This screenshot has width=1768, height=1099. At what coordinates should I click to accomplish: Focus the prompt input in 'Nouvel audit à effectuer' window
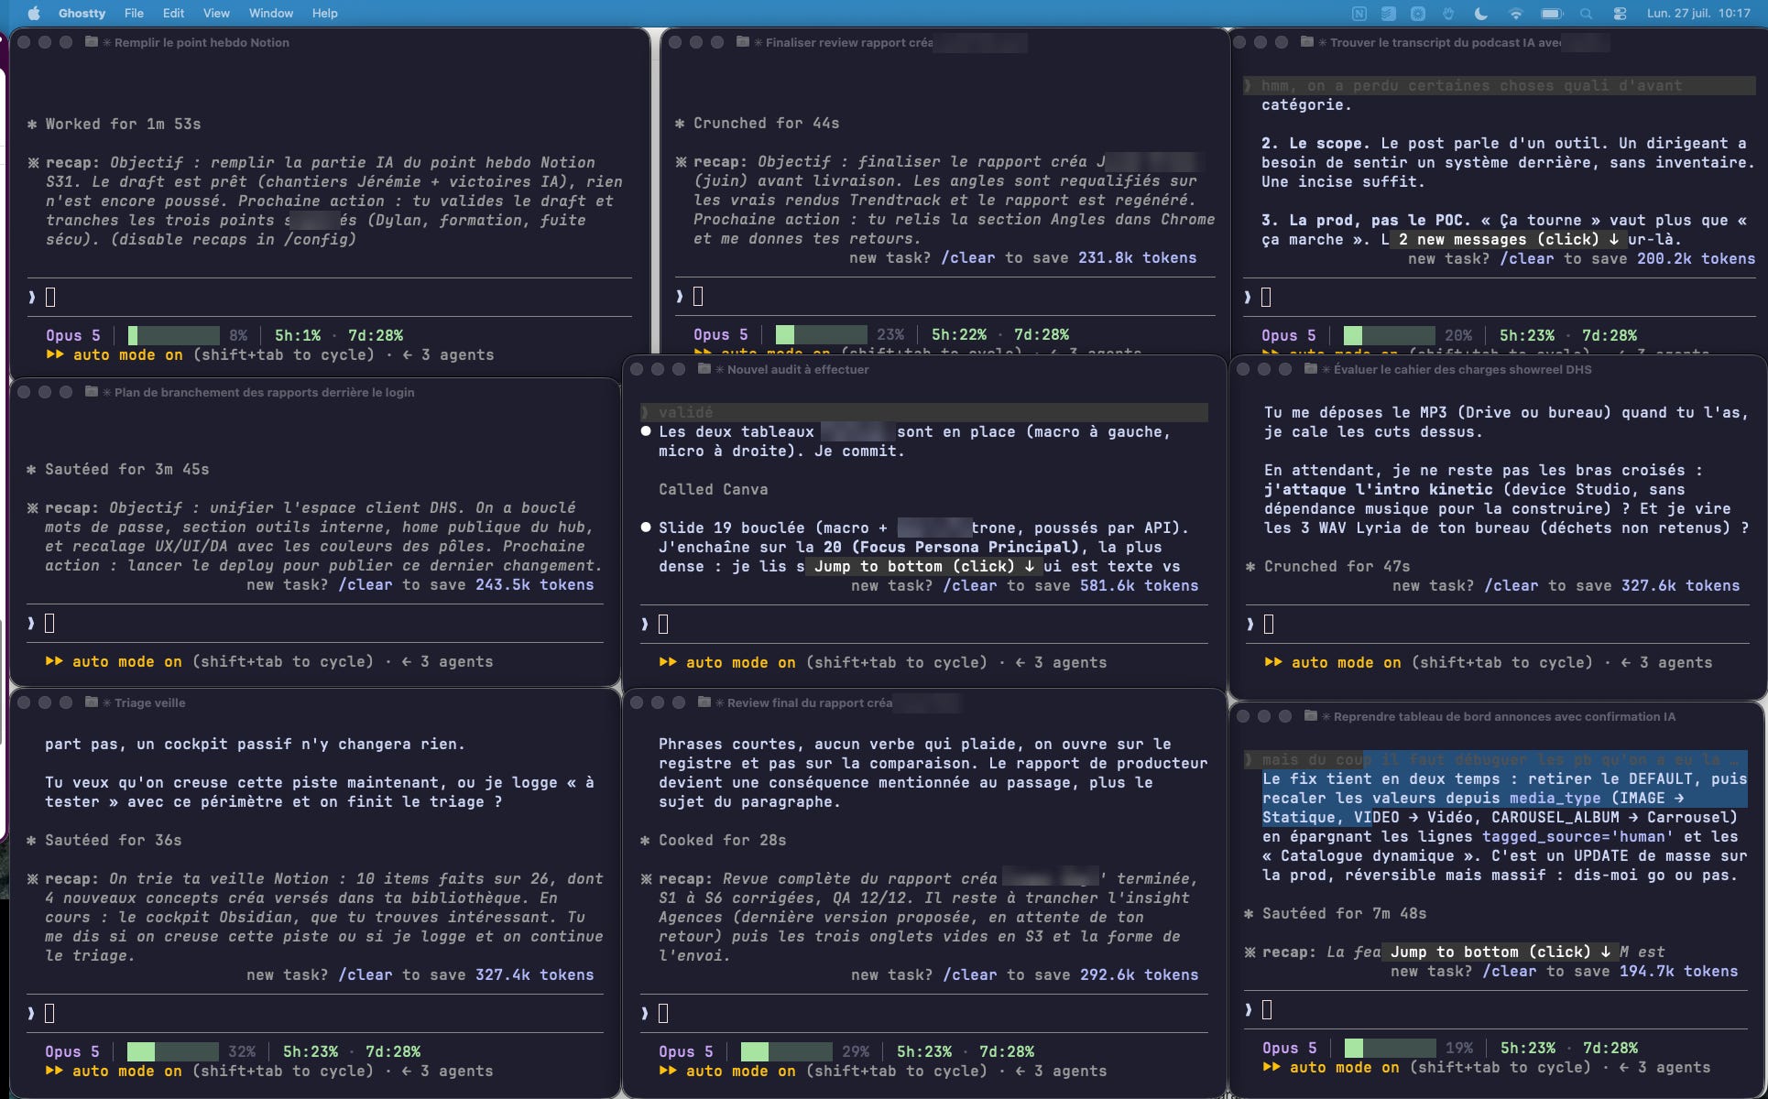coord(924,625)
